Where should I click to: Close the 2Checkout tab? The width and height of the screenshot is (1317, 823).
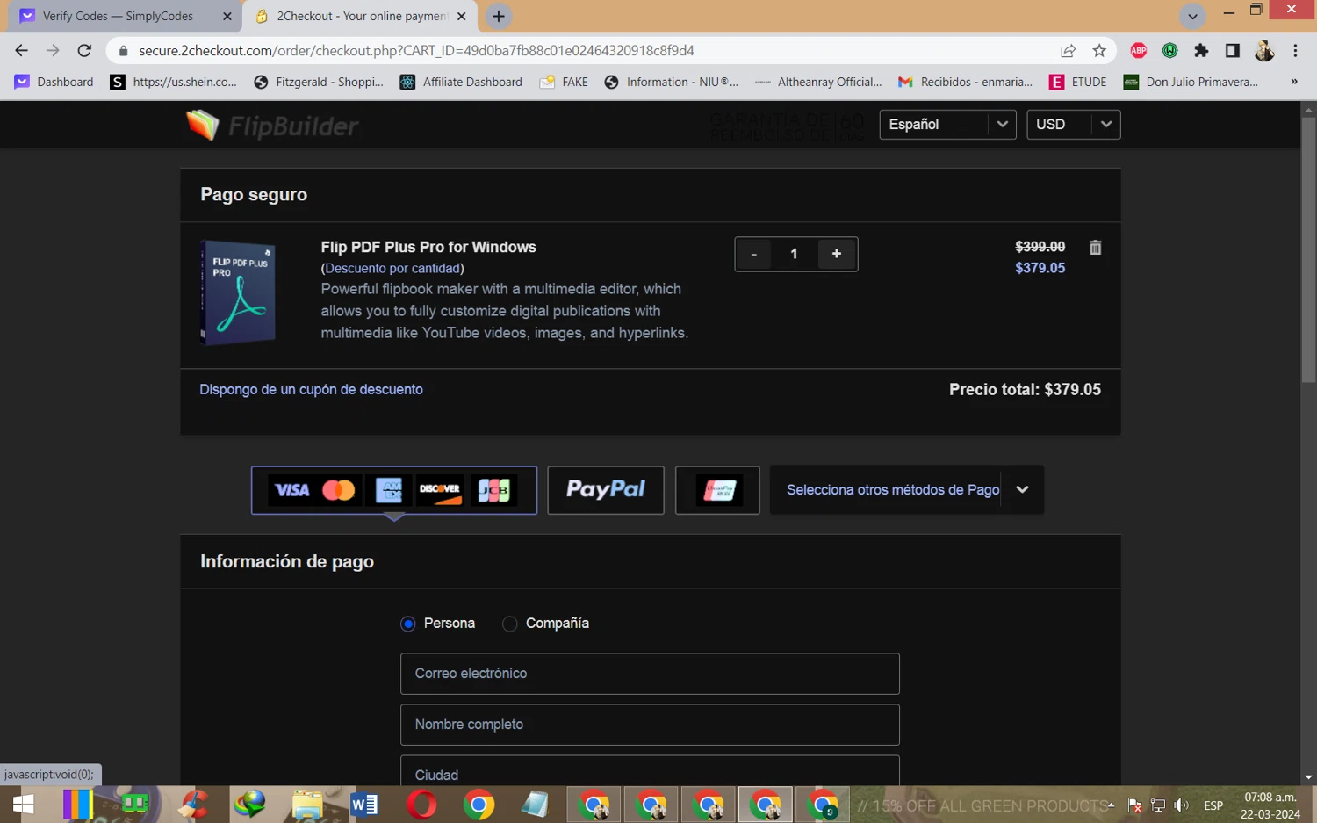tap(462, 16)
